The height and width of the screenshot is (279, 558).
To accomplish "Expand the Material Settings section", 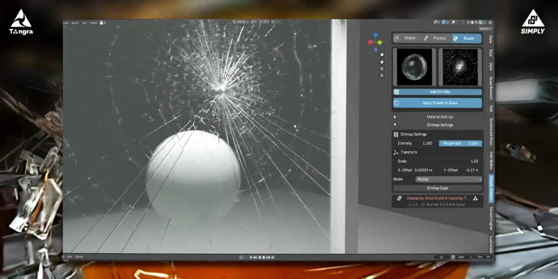I will click(439, 117).
